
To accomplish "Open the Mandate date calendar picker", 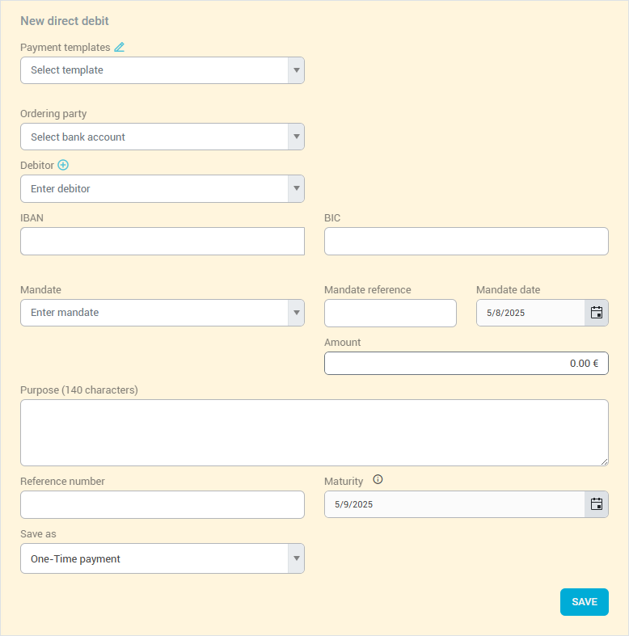I will pyautogui.click(x=597, y=313).
